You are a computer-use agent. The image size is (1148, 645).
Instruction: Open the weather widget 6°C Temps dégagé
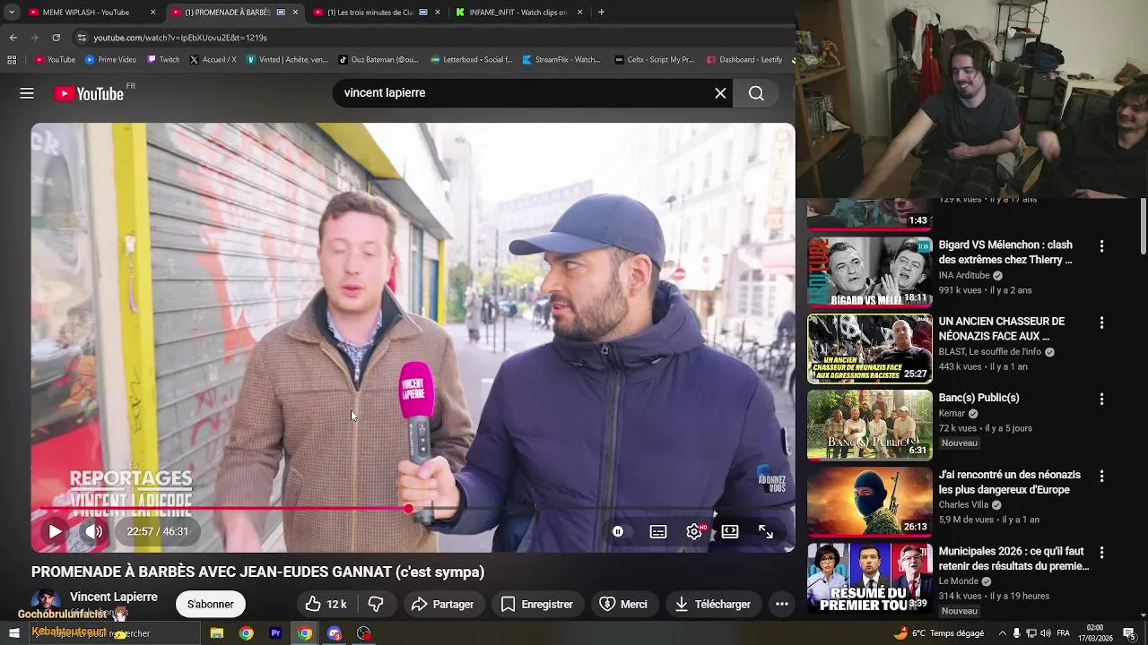click(x=939, y=633)
